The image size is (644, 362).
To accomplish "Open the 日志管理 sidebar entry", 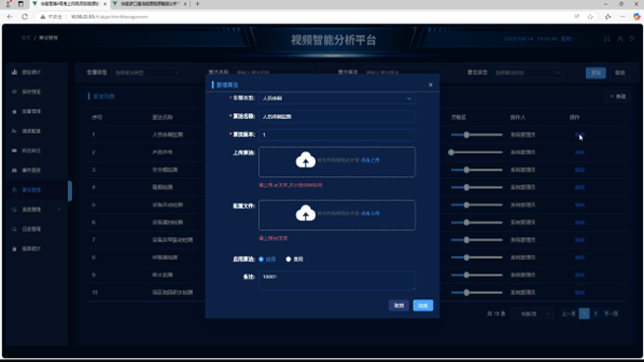I will (x=32, y=229).
